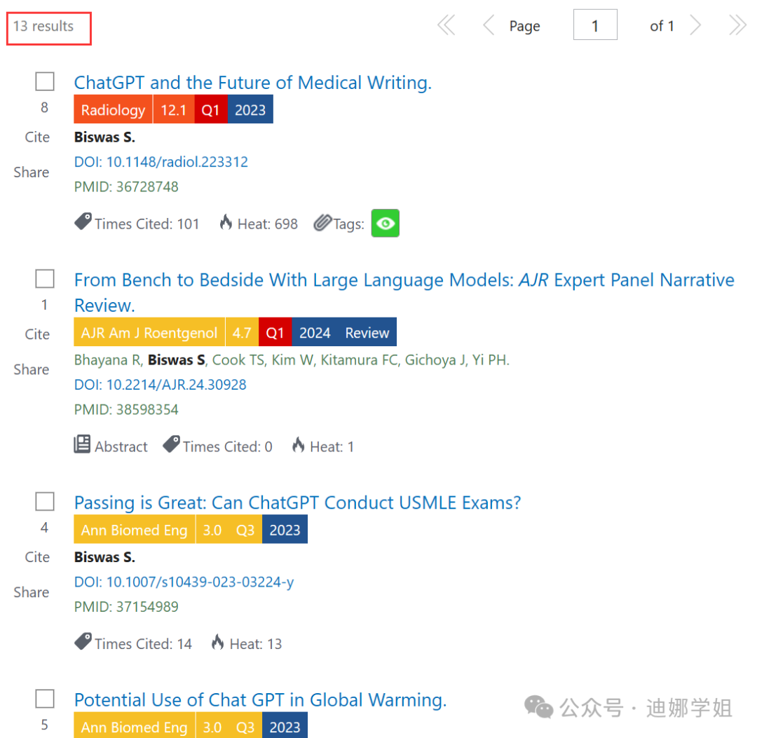This screenshot has width=757, height=738.
Task: Click the 2024 year badge
Action: click(x=315, y=332)
